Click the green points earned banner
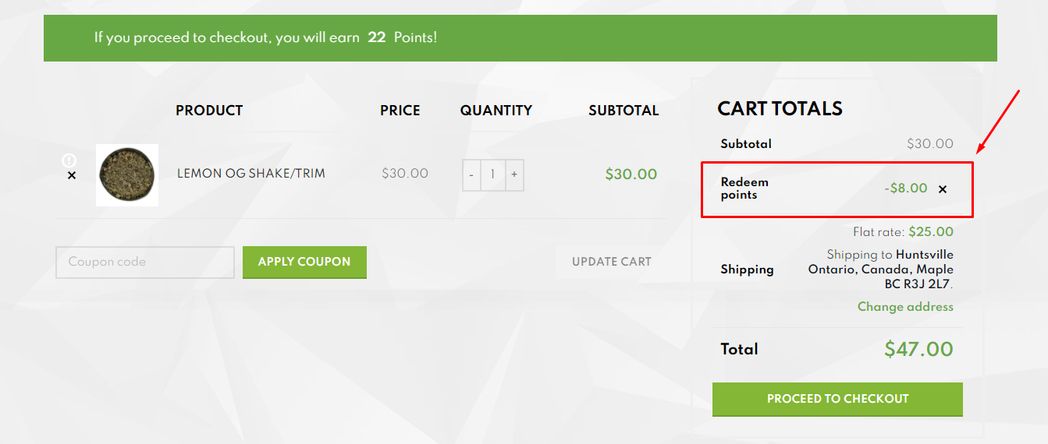This screenshot has height=444, width=1048. point(520,37)
